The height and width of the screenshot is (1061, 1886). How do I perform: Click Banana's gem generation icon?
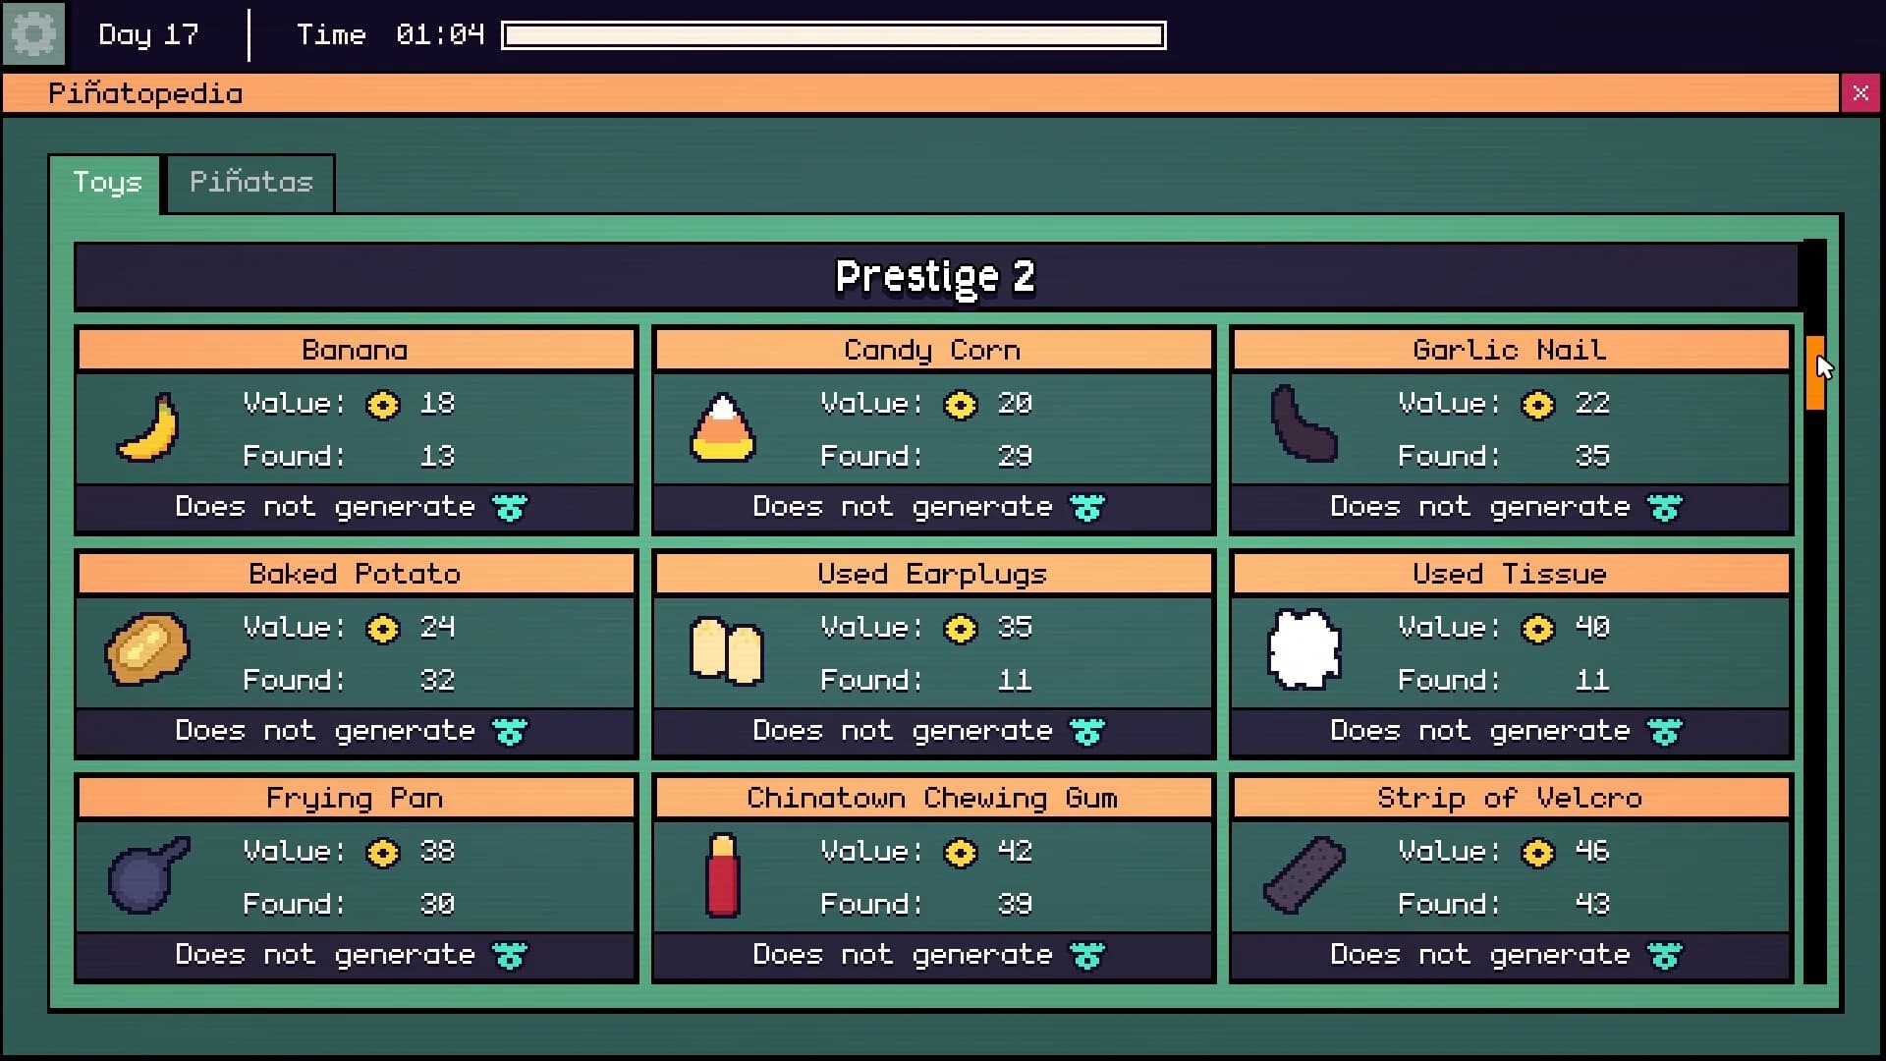click(510, 508)
